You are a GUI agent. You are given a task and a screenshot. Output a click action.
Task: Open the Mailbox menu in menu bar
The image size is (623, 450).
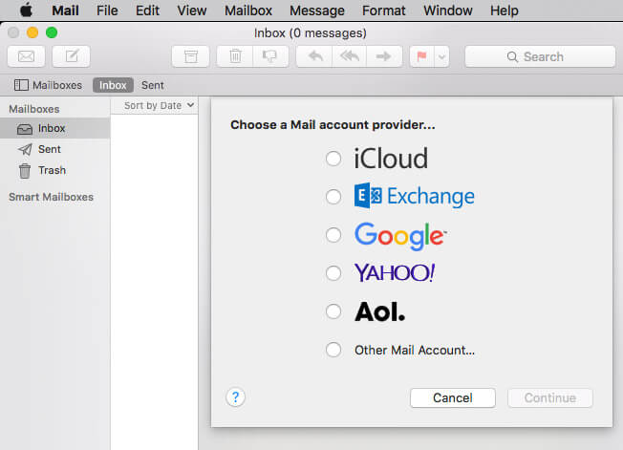(x=247, y=11)
